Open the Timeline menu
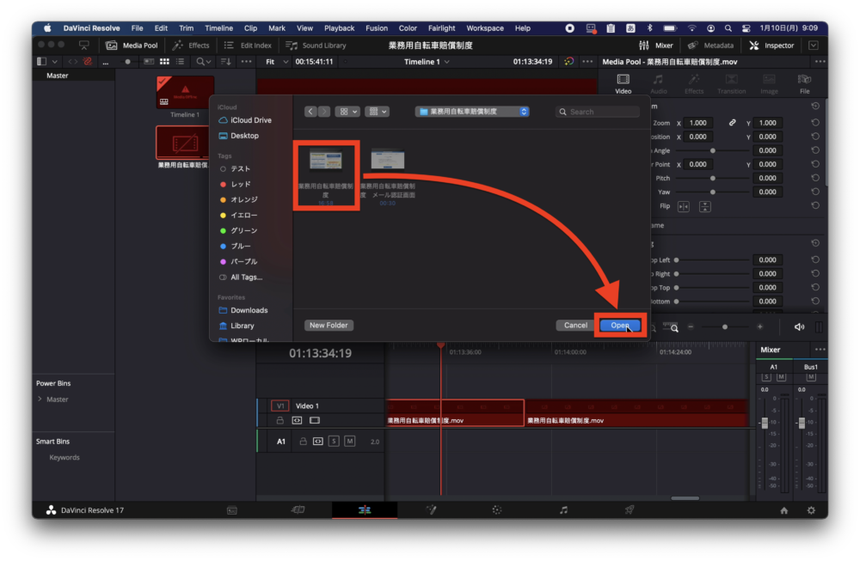 (218, 28)
